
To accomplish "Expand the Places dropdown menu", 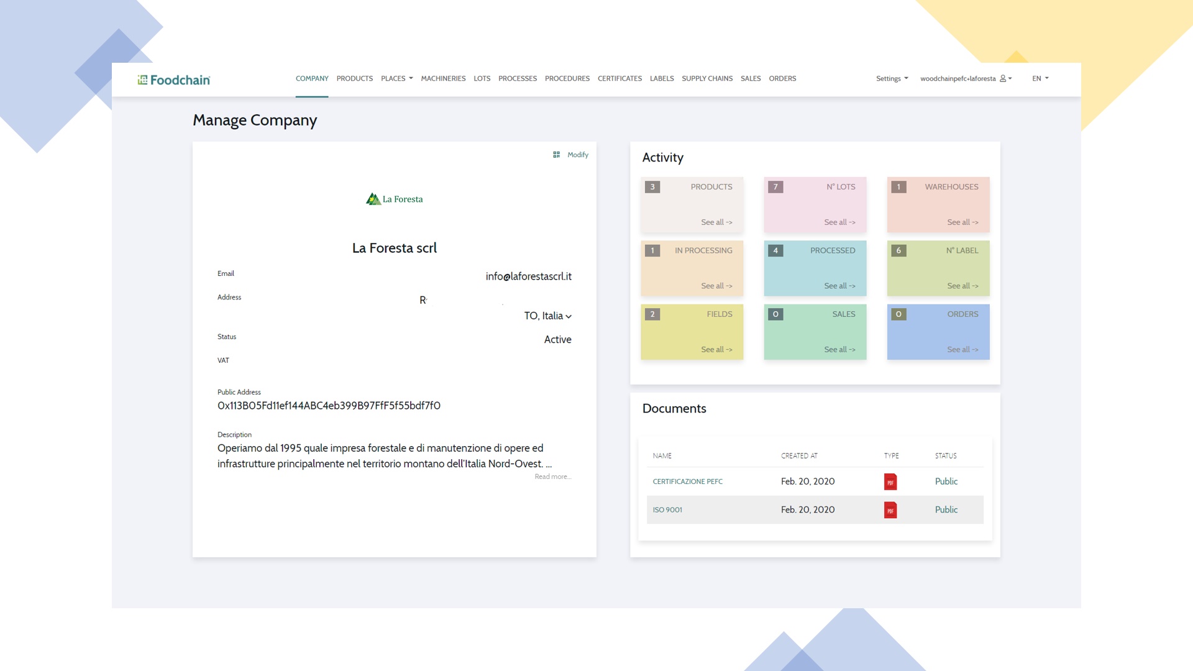I will tap(397, 78).
